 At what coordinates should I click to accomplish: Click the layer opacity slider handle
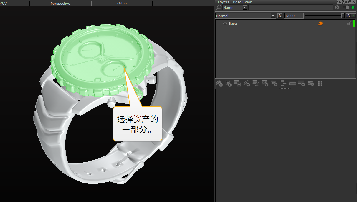pos(343,16)
